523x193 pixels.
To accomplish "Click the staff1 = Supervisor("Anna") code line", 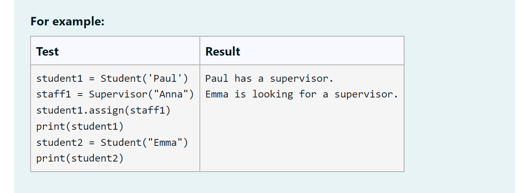I will [x=115, y=94].
